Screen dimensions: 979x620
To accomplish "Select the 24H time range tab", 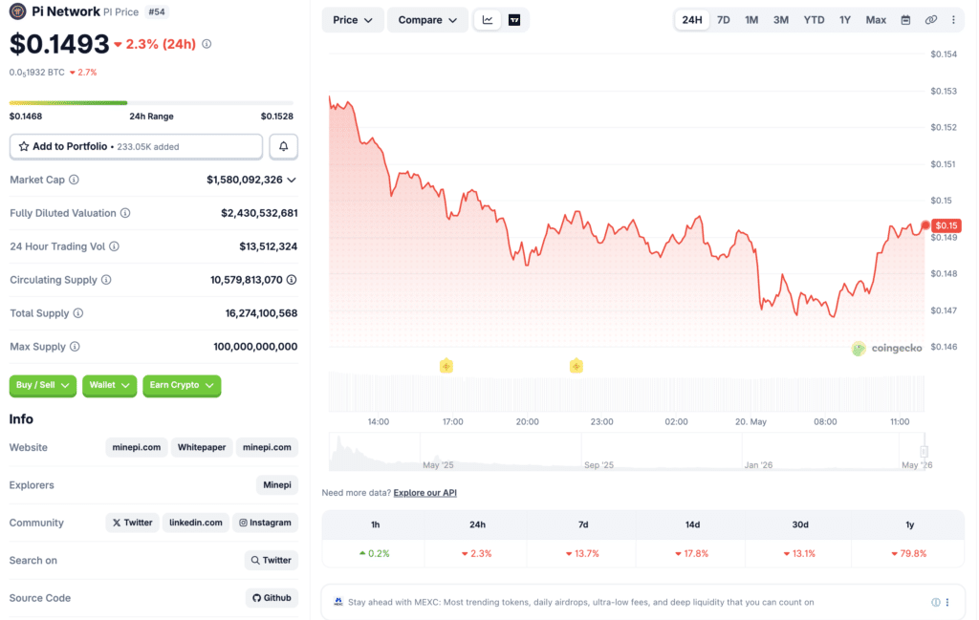I will pos(692,20).
